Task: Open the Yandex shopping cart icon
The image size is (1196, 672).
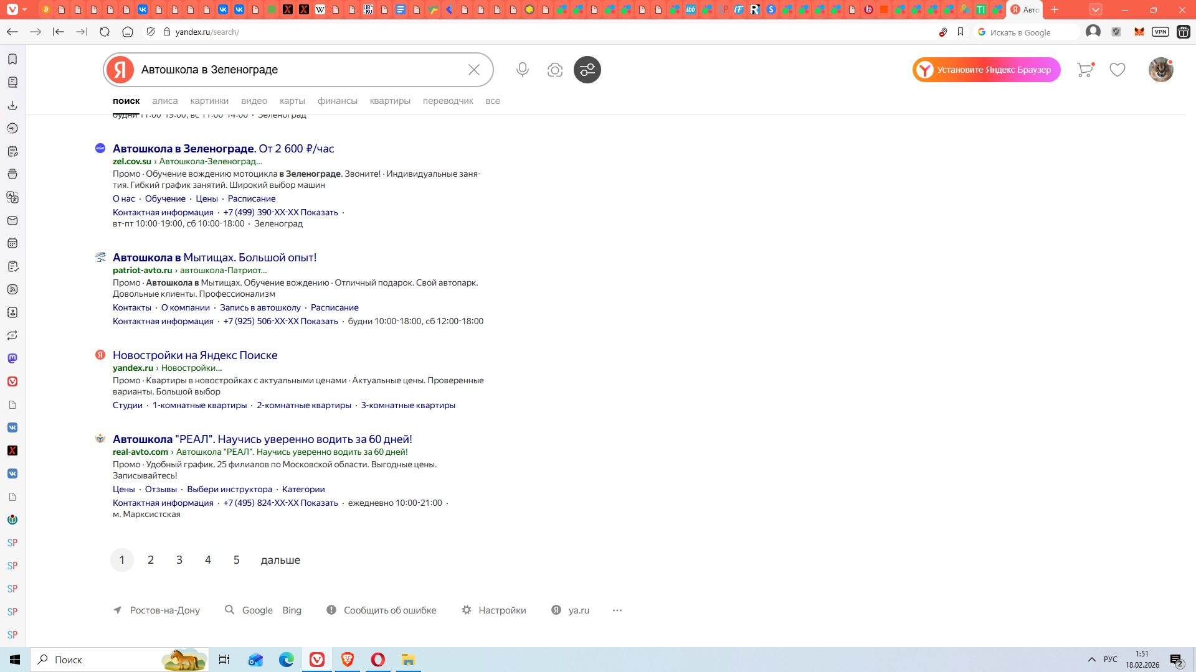Action: pos(1085,70)
